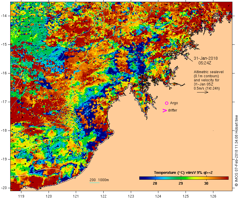Click the magenta Argo circle marker in the legend
240x199 pixels.
coord(167,103)
